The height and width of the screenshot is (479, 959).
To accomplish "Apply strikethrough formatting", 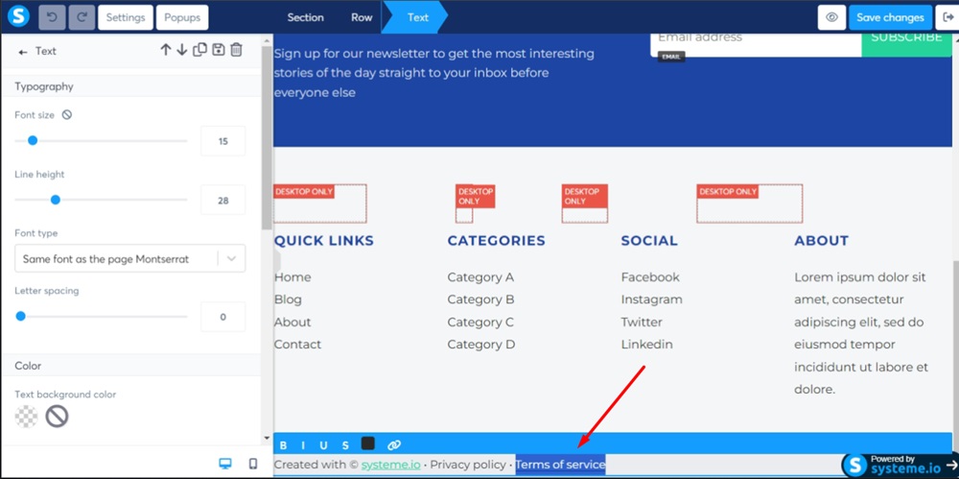I will coord(345,445).
